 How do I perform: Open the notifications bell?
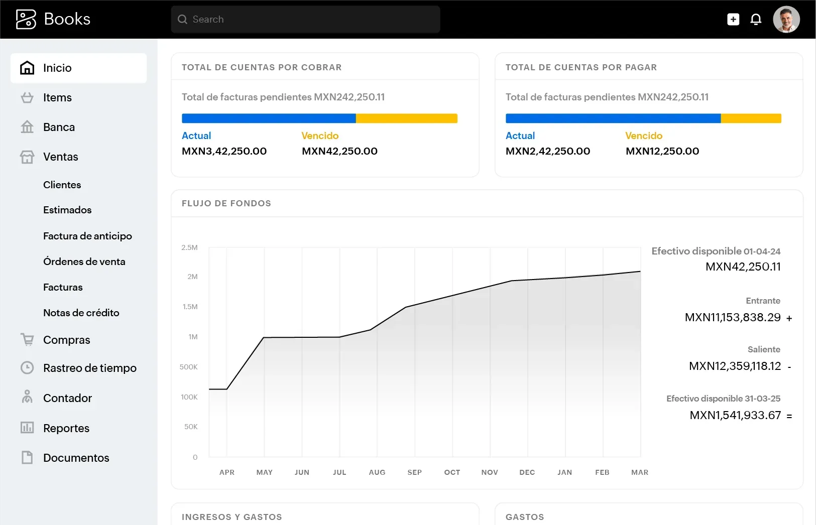756,19
